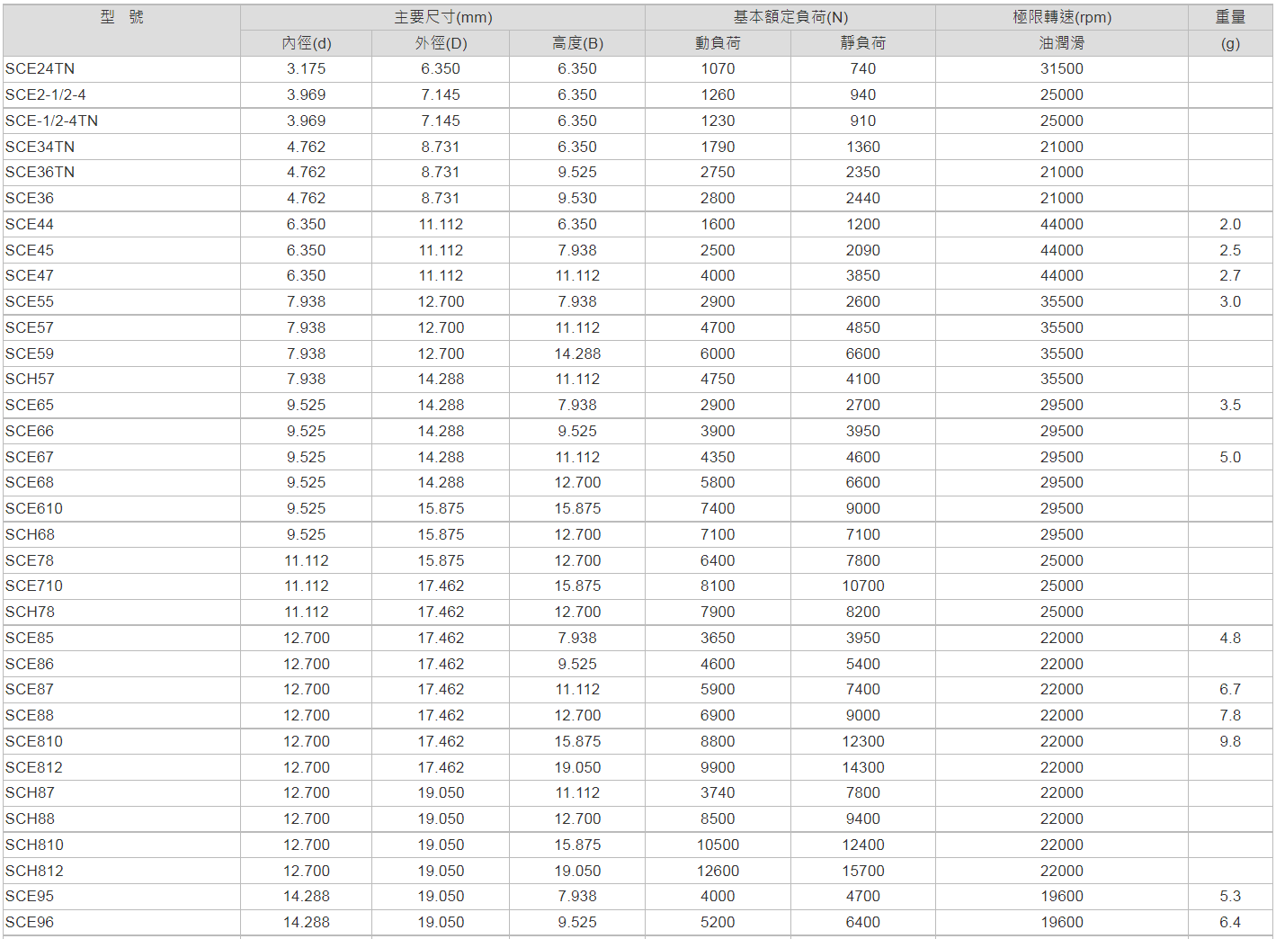Click the 31500 rpm value

[1061, 69]
